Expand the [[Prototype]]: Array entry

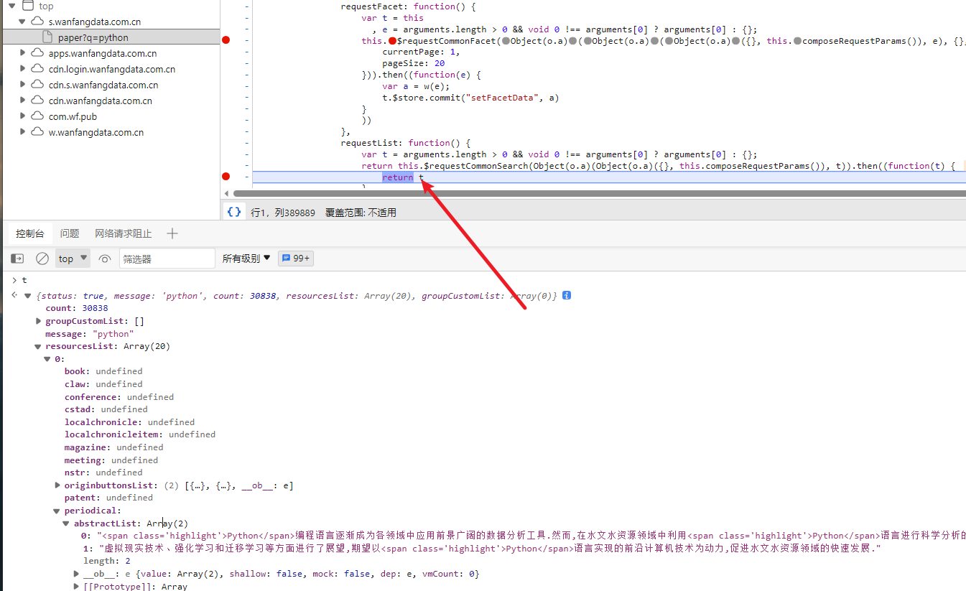click(x=76, y=587)
